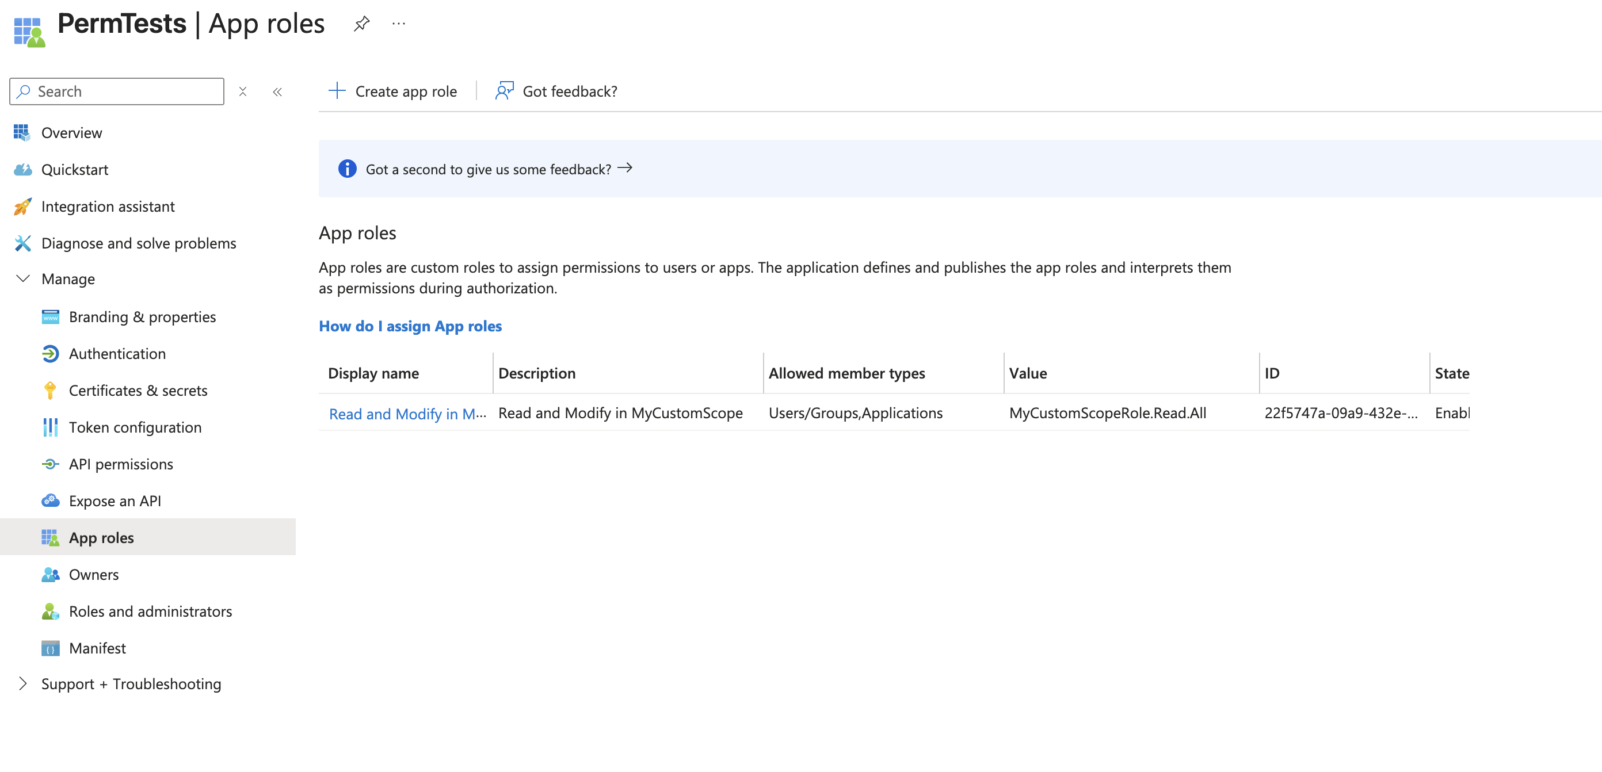This screenshot has width=1602, height=772.
Task: Open the How do I assign App roles link
Action: click(410, 326)
